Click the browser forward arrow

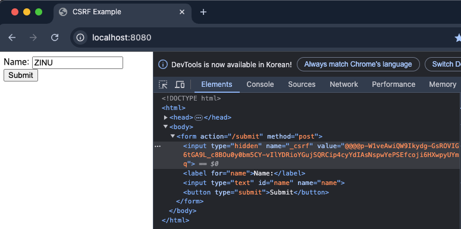pos(33,37)
